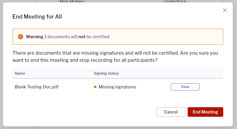Click the Blank Testing Doc.pdf file name
This screenshot has width=237, height=129.
tap(37, 87)
